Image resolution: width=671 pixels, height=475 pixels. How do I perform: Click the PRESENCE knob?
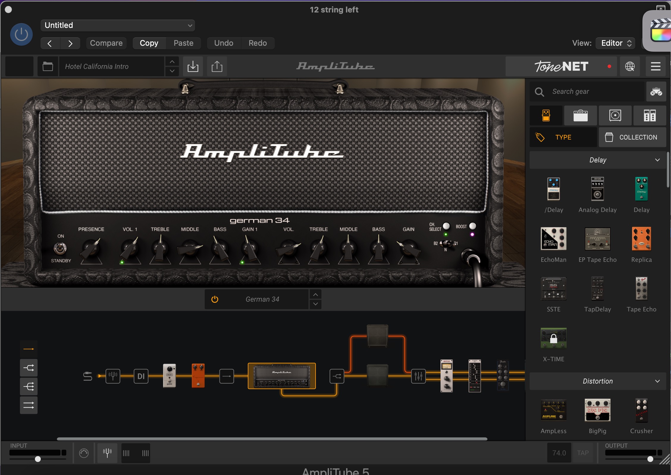(x=91, y=249)
